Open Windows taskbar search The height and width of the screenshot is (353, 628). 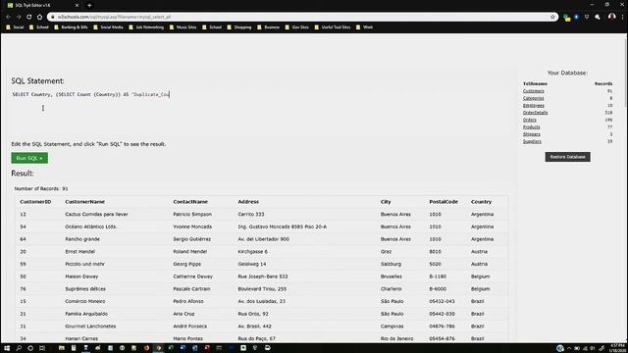point(19,348)
